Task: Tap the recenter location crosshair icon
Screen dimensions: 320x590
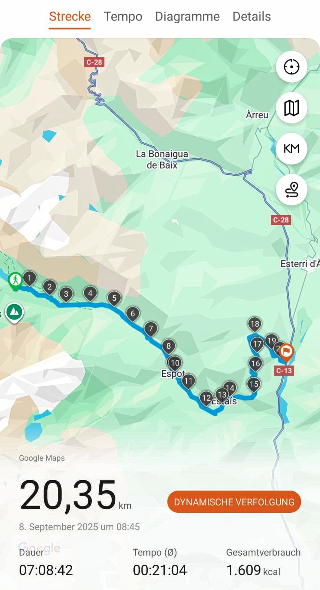Action: (x=292, y=67)
